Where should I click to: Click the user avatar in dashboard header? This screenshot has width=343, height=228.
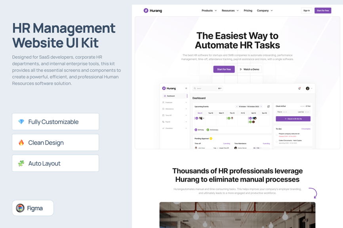click(x=308, y=89)
